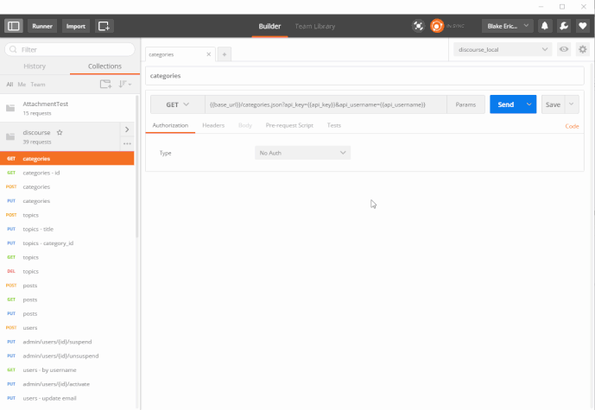Click the orange In Sync status icon
This screenshot has height=410, width=595.
(438, 26)
